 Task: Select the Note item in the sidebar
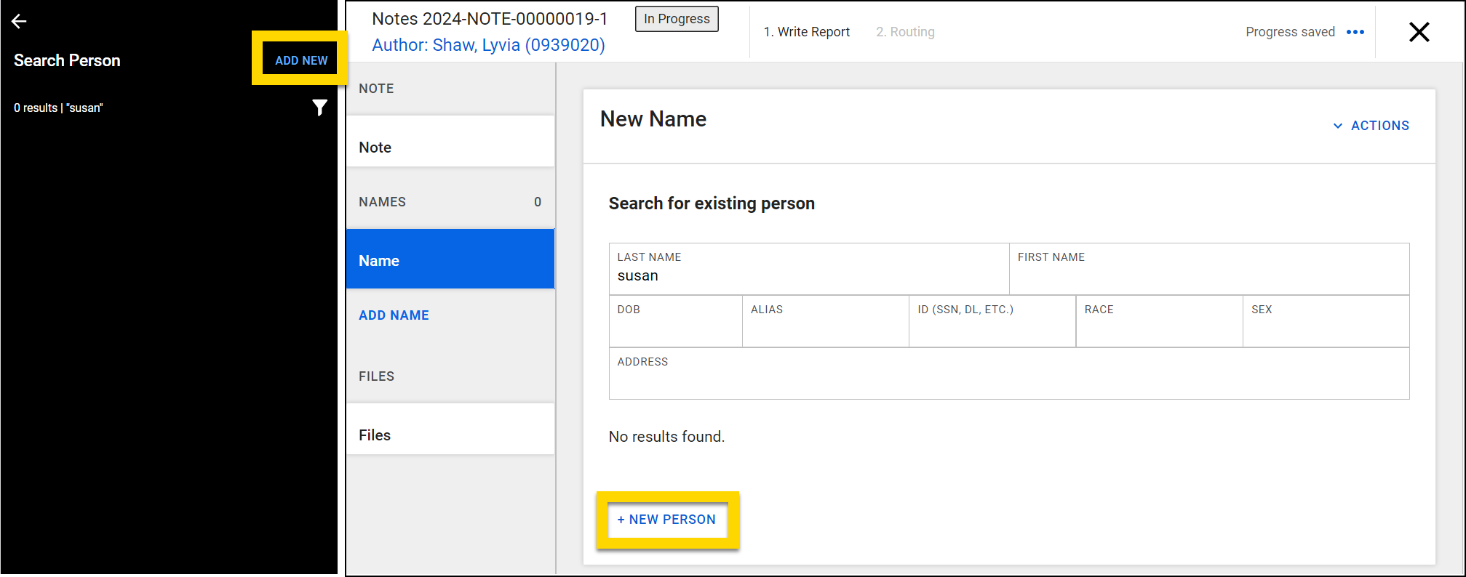pos(450,148)
